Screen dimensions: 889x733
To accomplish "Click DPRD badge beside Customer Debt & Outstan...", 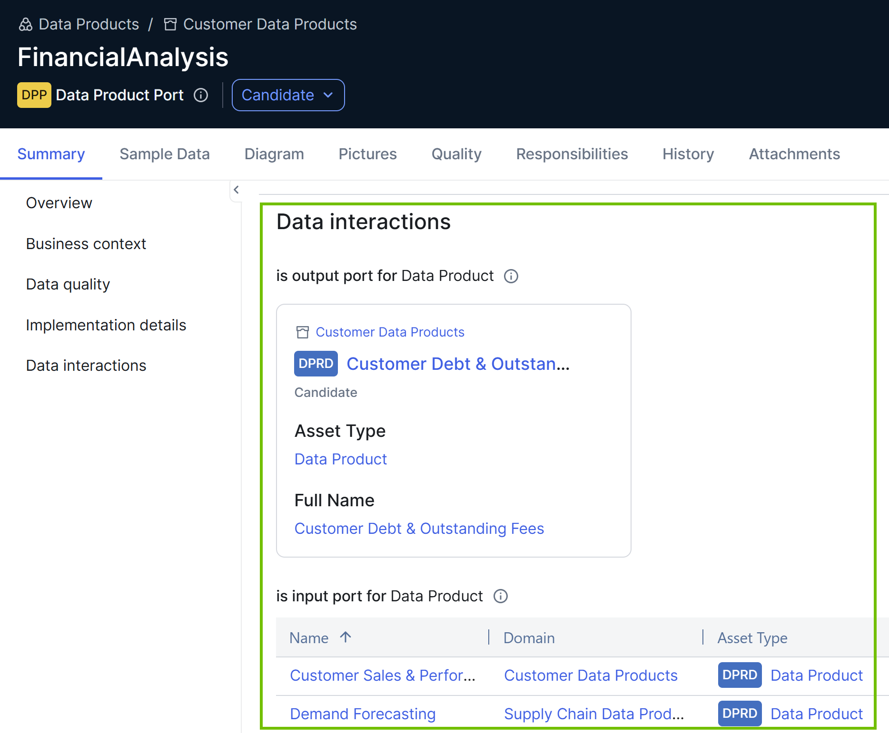I will tap(316, 364).
